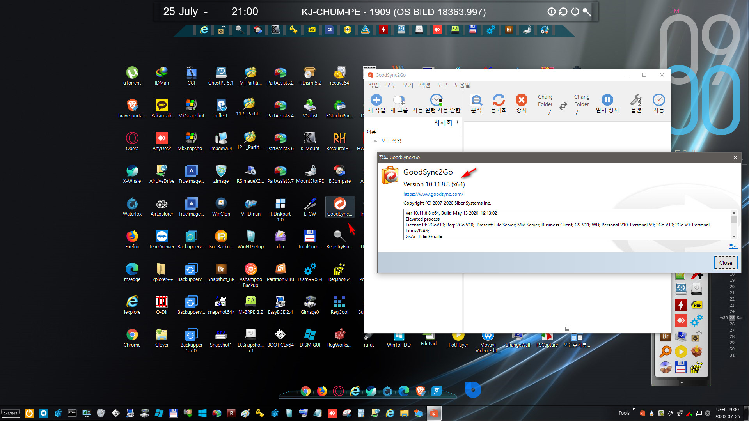Open the 모두 menu in GoodSync2Go
Image resolution: width=749 pixels, height=421 pixels.
click(x=390, y=85)
